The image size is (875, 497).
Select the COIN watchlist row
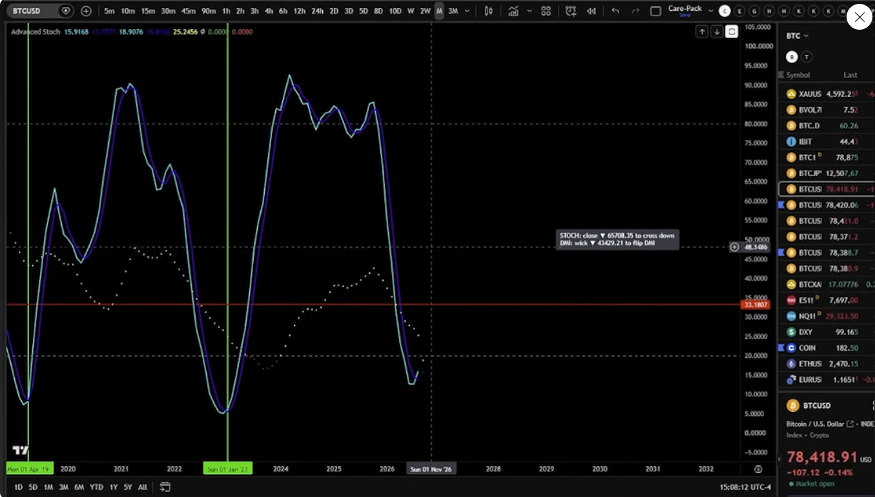click(x=827, y=348)
